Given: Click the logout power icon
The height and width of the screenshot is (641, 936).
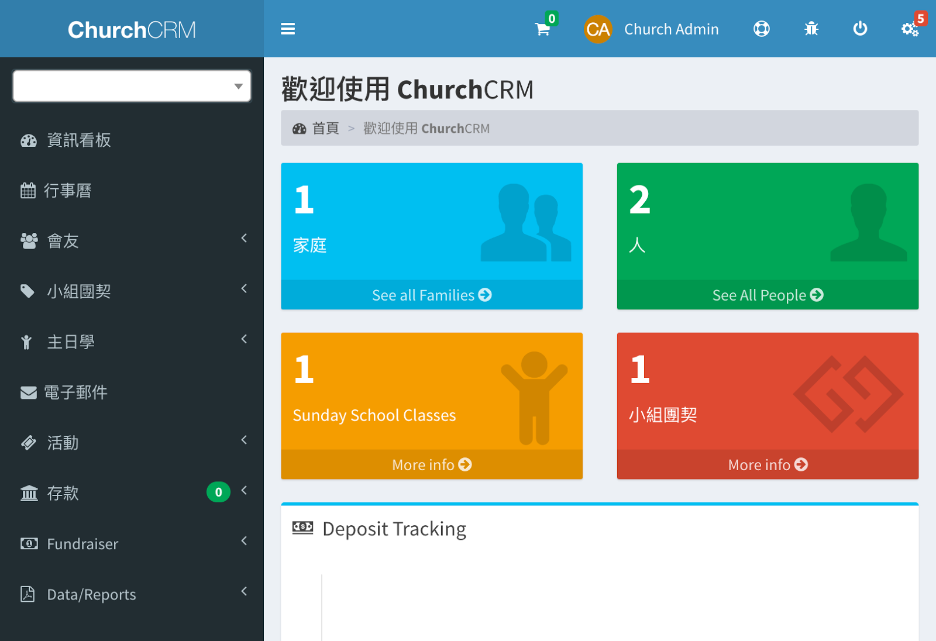Looking at the screenshot, I should [x=860, y=29].
